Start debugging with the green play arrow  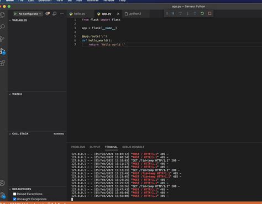point(15,14)
